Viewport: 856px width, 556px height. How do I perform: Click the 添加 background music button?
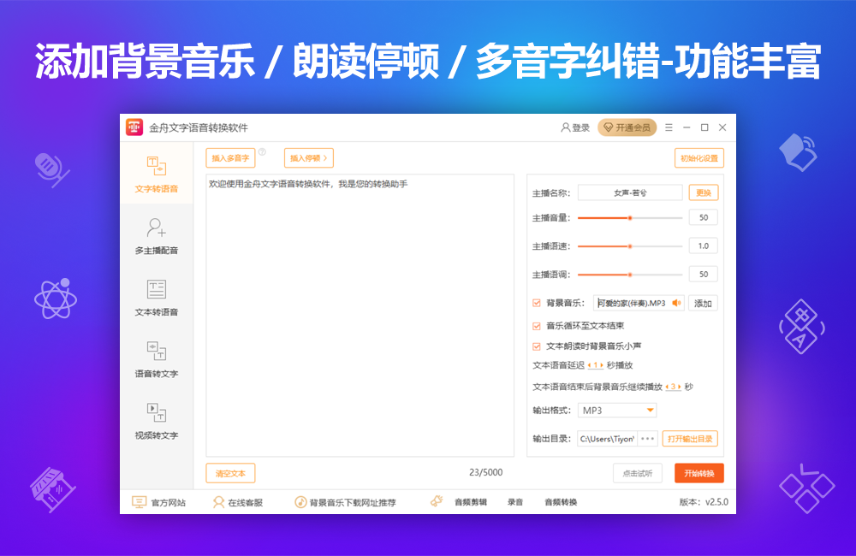tap(703, 303)
